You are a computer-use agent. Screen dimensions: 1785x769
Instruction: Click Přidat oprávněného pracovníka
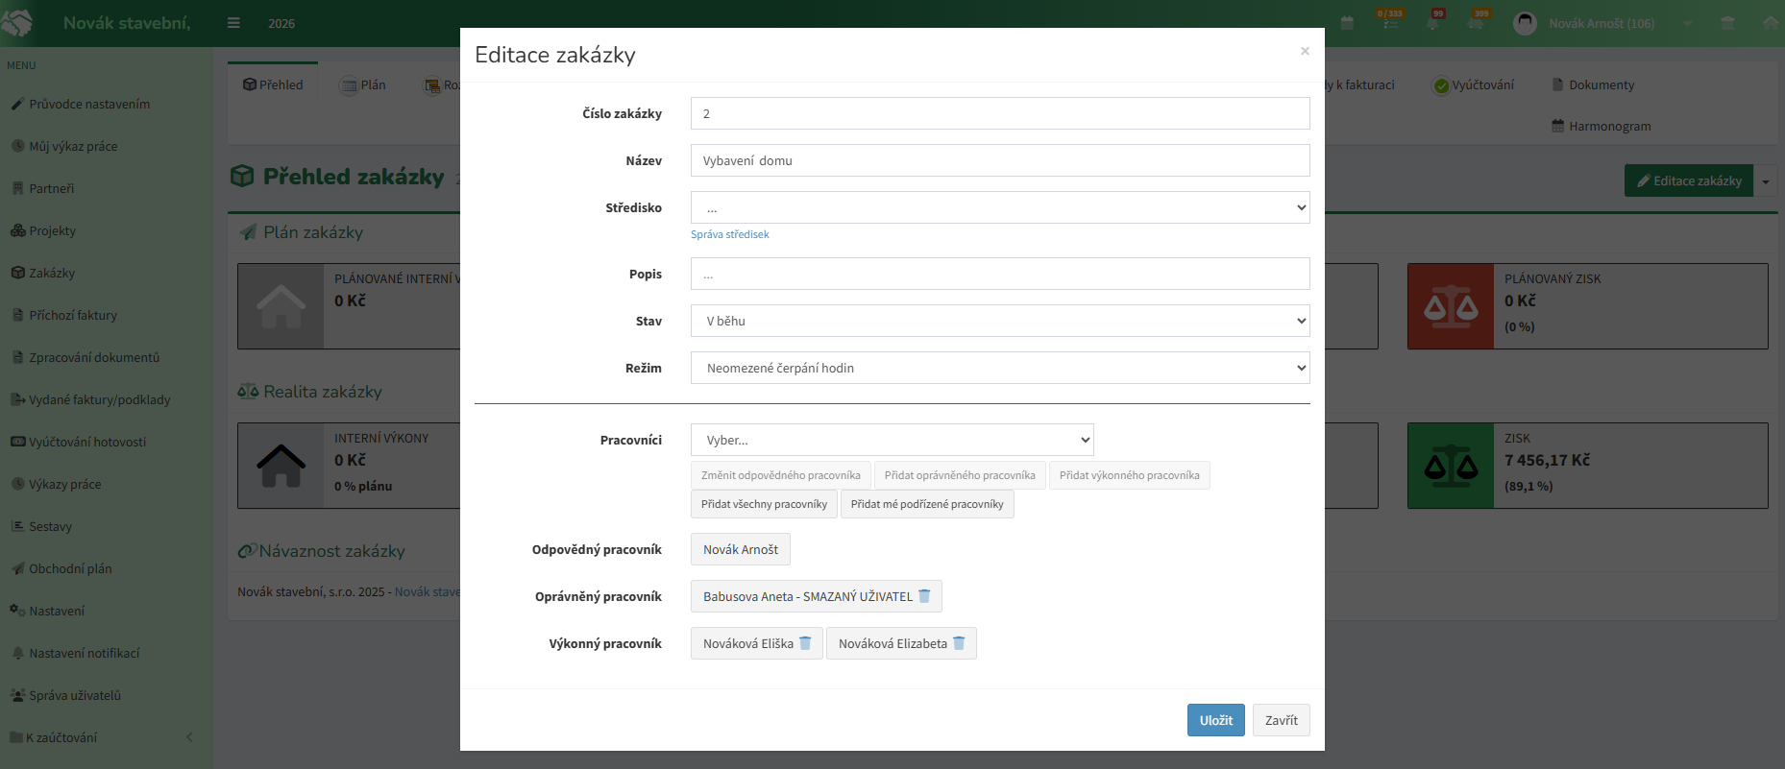tap(960, 475)
